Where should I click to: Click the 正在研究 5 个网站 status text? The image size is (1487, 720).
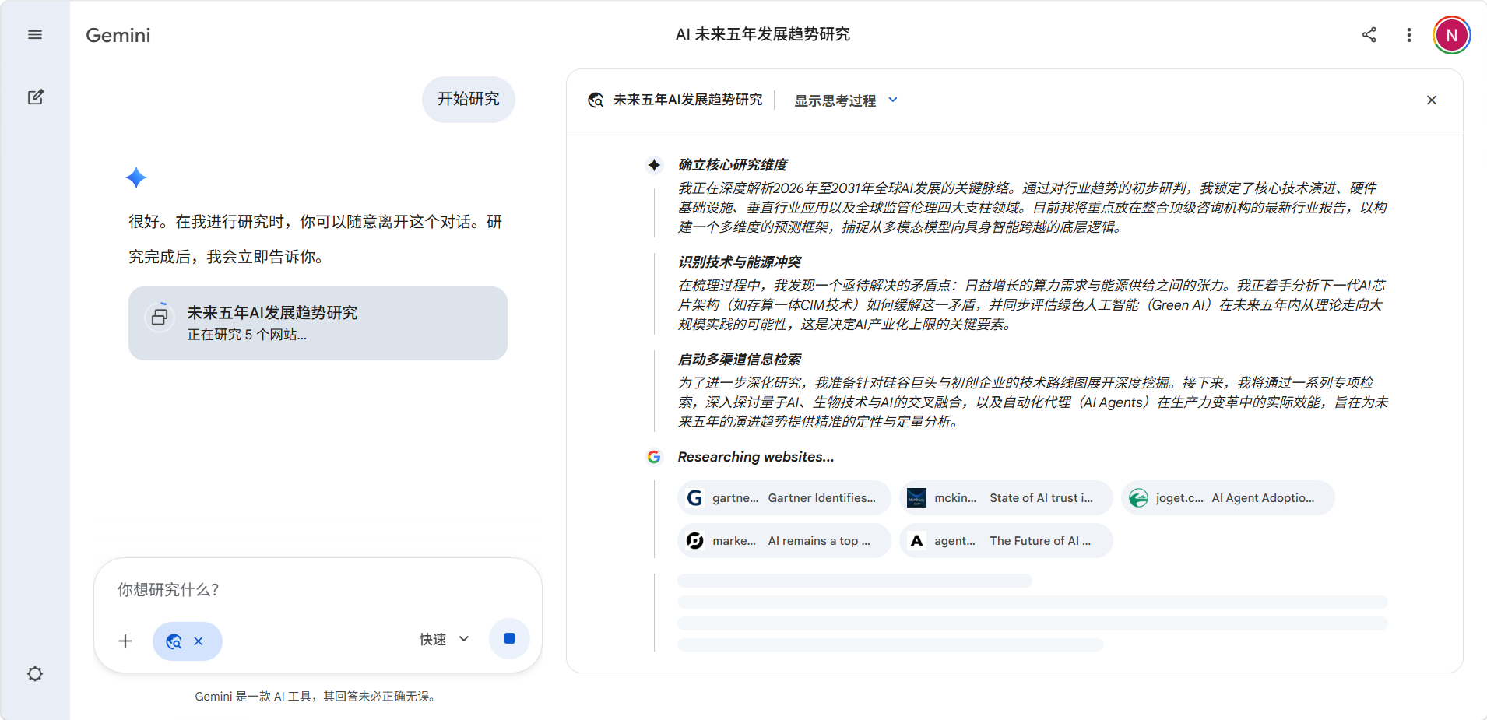click(x=247, y=335)
